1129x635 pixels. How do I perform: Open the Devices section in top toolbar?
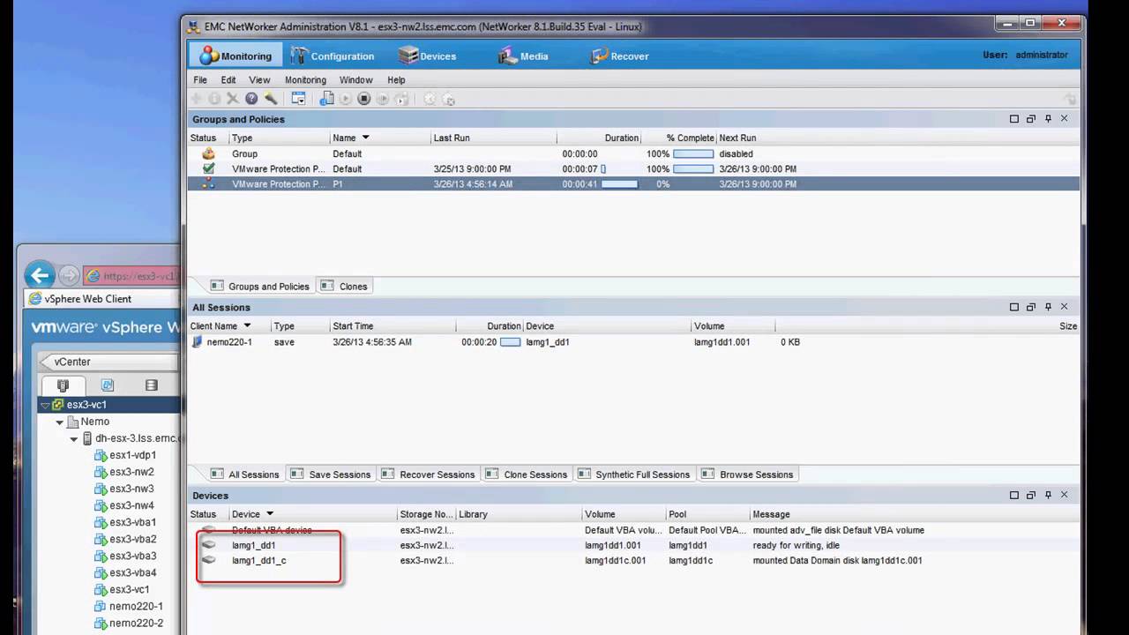click(x=427, y=56)
